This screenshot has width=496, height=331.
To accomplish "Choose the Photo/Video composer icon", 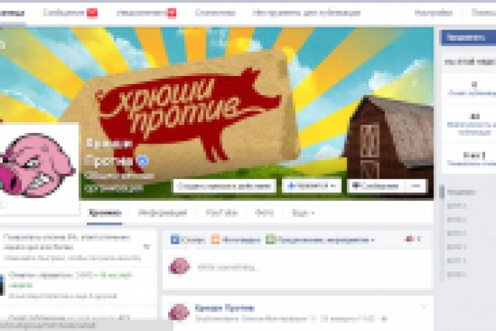I will (x=216, y=240).
